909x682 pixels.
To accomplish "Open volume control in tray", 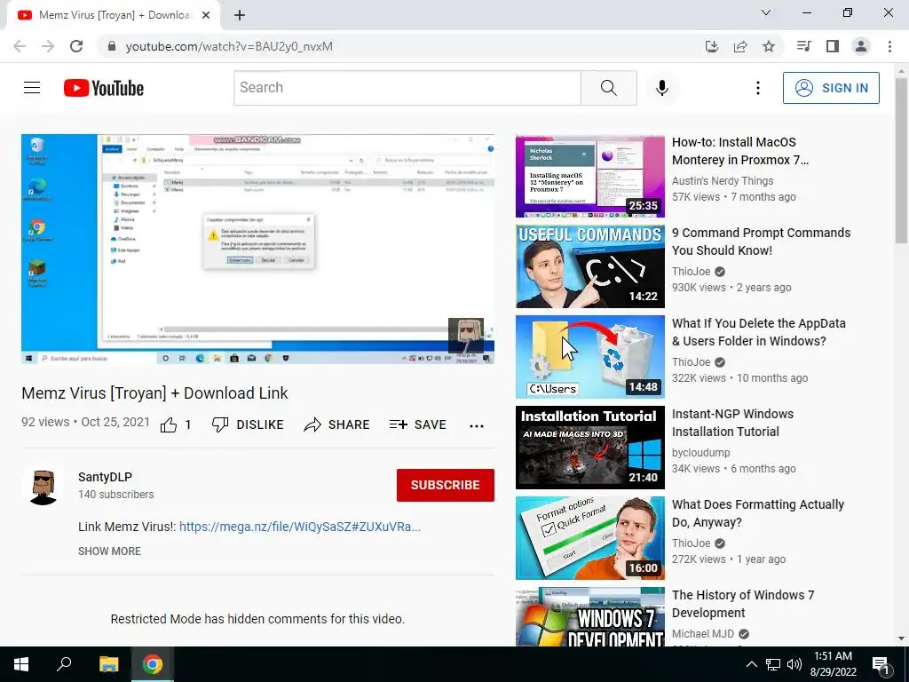I will click(794, 664).
